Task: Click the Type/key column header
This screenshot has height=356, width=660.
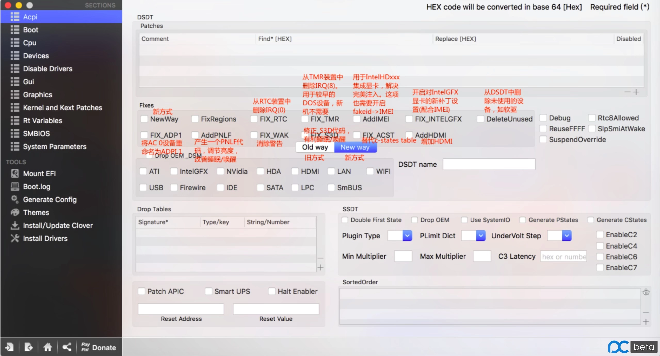Action: click(x=222, y=222)
